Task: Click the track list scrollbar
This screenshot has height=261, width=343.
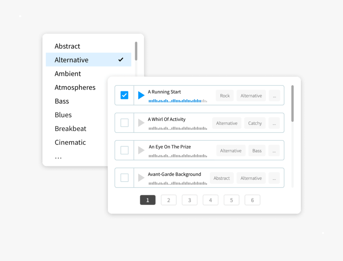Action: click(293, 104)
